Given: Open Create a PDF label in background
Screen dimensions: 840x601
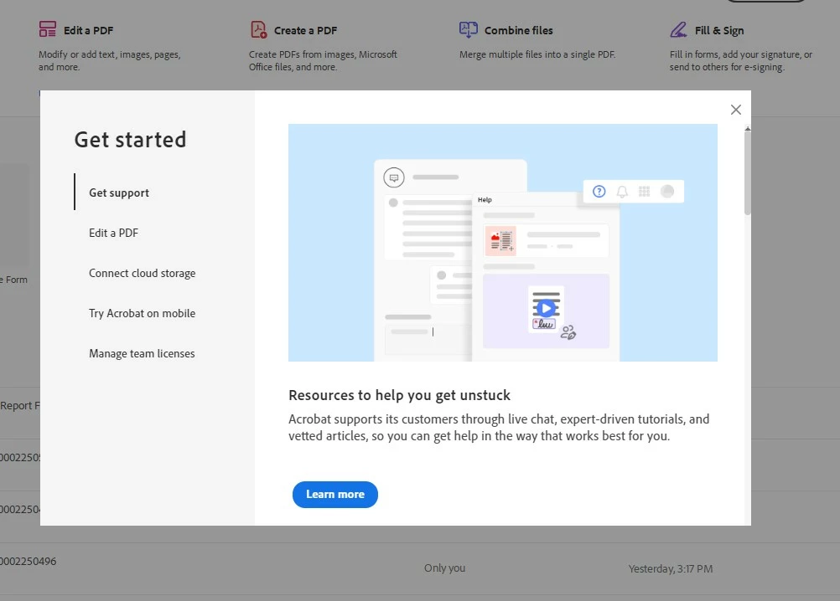Looking at the screenshot, I should point(305,30).
